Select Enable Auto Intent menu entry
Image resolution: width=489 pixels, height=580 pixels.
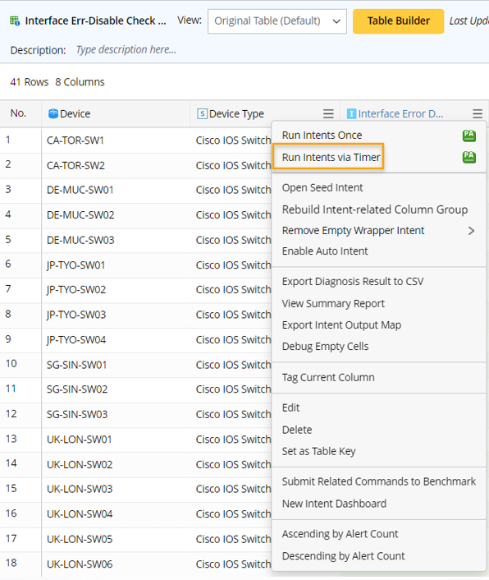point(325,251)
